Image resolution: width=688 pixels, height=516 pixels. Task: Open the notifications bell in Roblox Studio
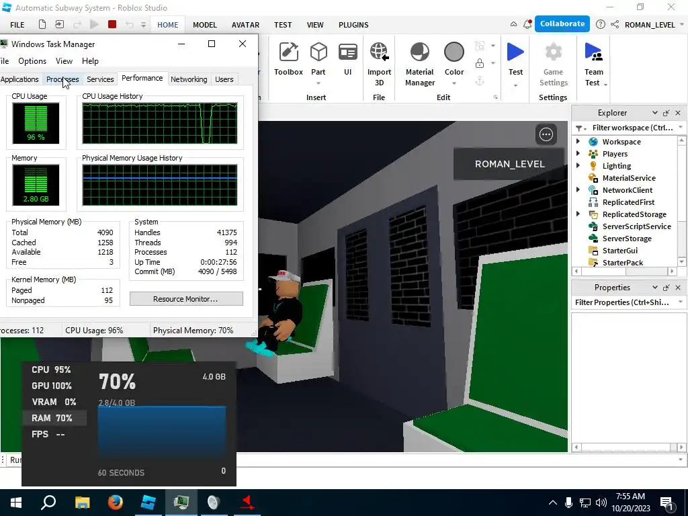pos(527,25)
